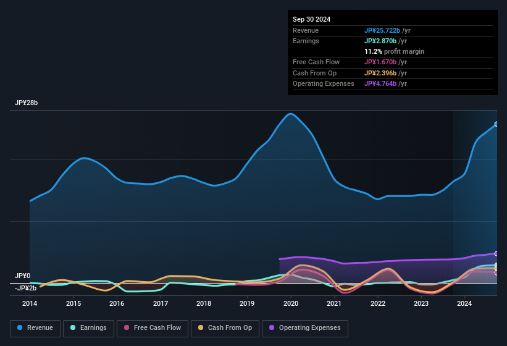507x346 pixels.
Task: Click the 2021 x-axis label
Action: (334, 303)
